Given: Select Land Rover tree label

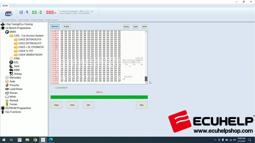Looking at the screenshot, I should coord(16,89).
